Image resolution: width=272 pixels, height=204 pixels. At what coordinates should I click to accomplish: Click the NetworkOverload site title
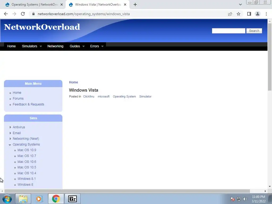(x=42, y=27)
